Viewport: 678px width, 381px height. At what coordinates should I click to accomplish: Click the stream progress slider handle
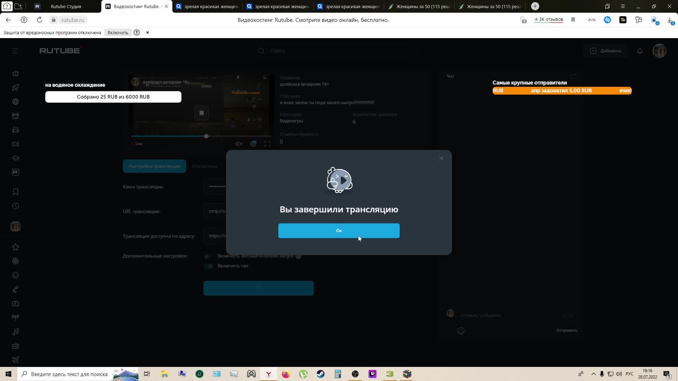[206, 136]
